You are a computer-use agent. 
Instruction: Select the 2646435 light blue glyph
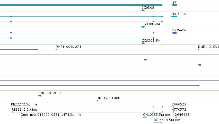tap(176, 117)
